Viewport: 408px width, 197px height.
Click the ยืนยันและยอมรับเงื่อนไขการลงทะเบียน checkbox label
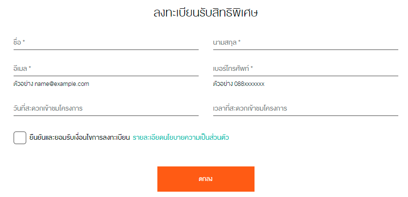80,137
